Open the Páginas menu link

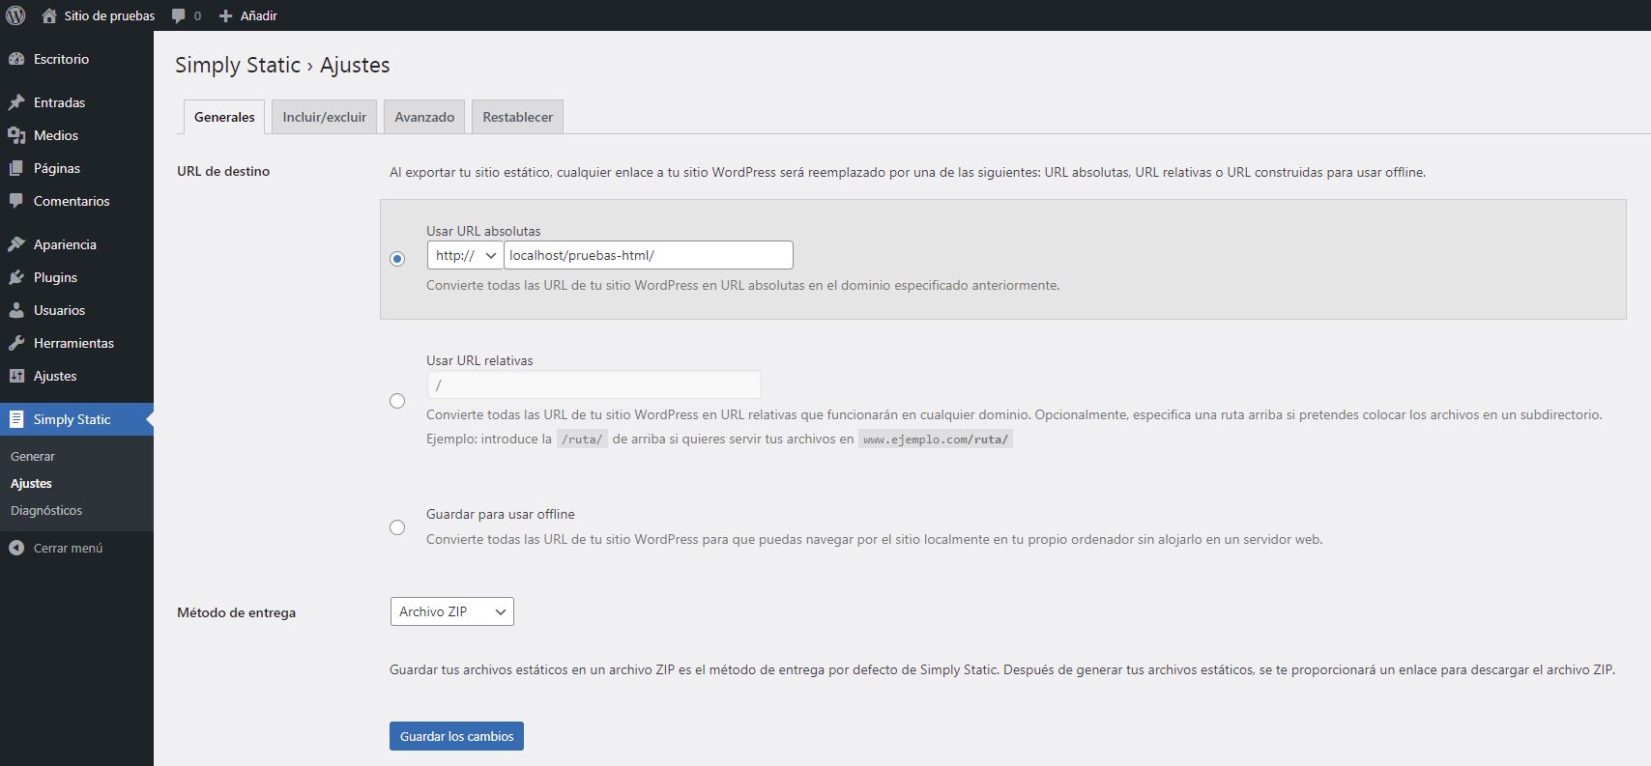coord(57,168)
